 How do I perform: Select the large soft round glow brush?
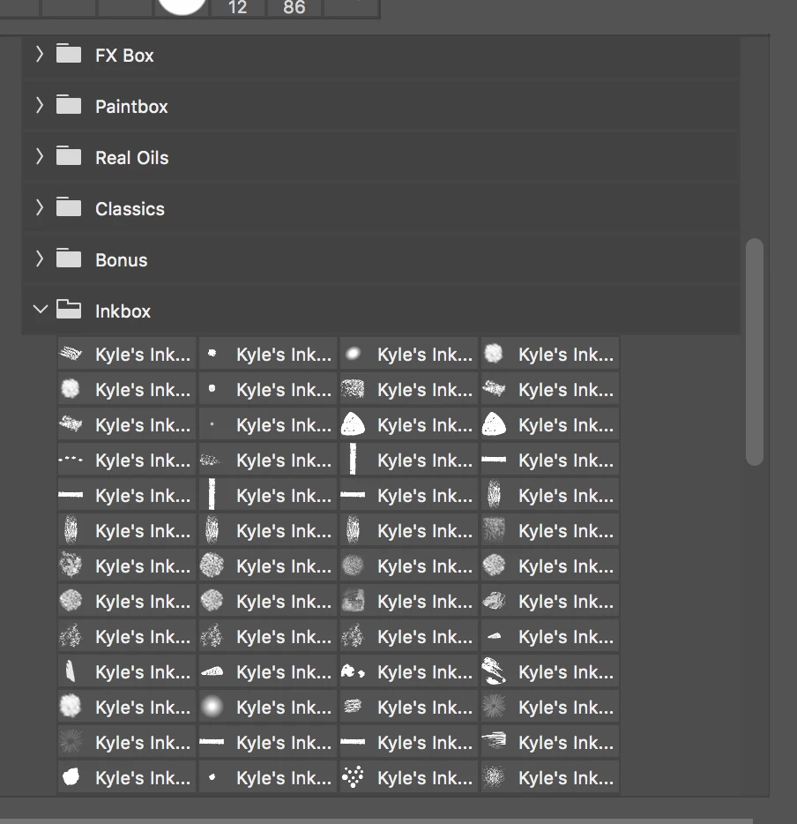(x=268, y=707)
